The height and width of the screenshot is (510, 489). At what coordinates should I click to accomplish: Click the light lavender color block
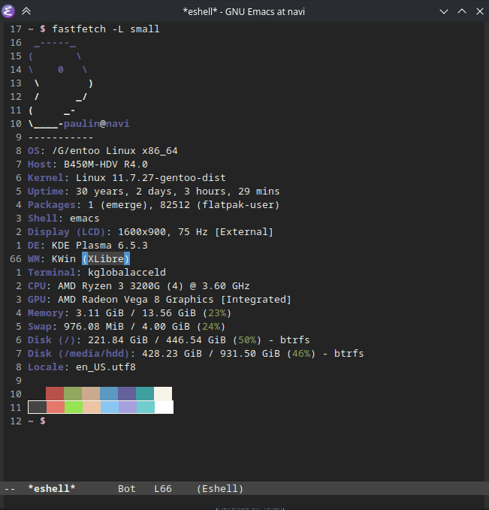point(128,407)
